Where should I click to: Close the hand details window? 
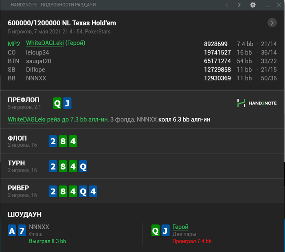(x=278, y=5)
